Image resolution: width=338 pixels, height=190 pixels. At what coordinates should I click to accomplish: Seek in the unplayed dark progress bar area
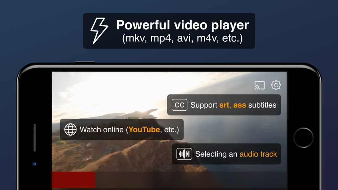click(191, 180)
